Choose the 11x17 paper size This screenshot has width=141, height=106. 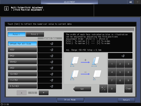tap(22, 80)
